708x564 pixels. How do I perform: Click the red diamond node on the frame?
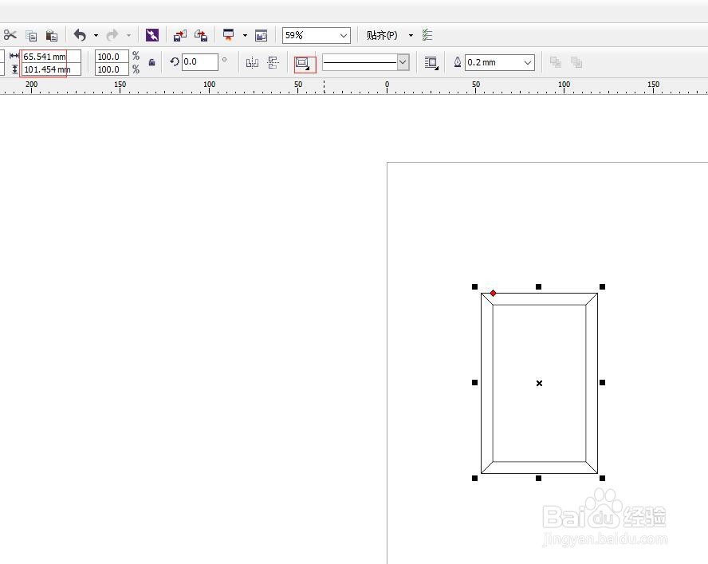(x=493, y=294)
